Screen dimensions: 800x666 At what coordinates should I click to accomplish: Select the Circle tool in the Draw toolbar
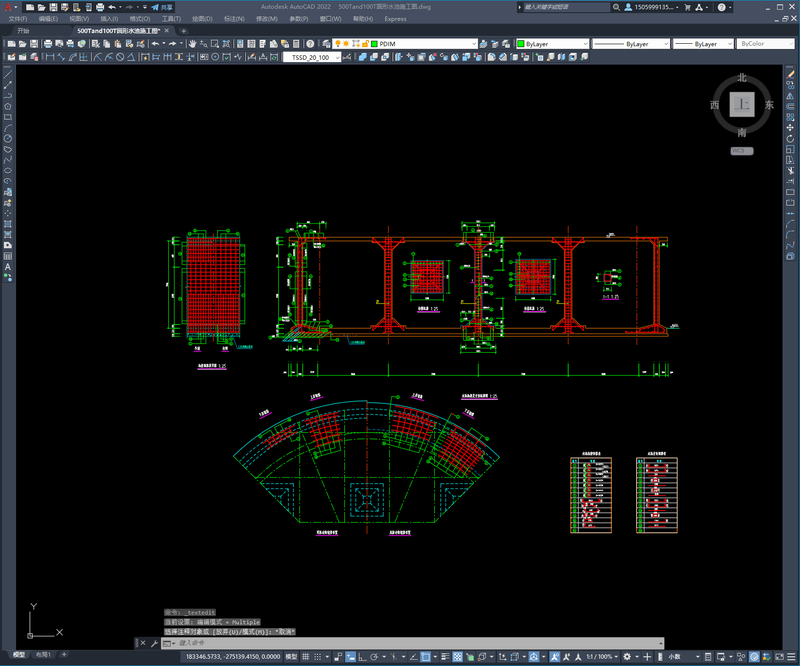point(8,138)
